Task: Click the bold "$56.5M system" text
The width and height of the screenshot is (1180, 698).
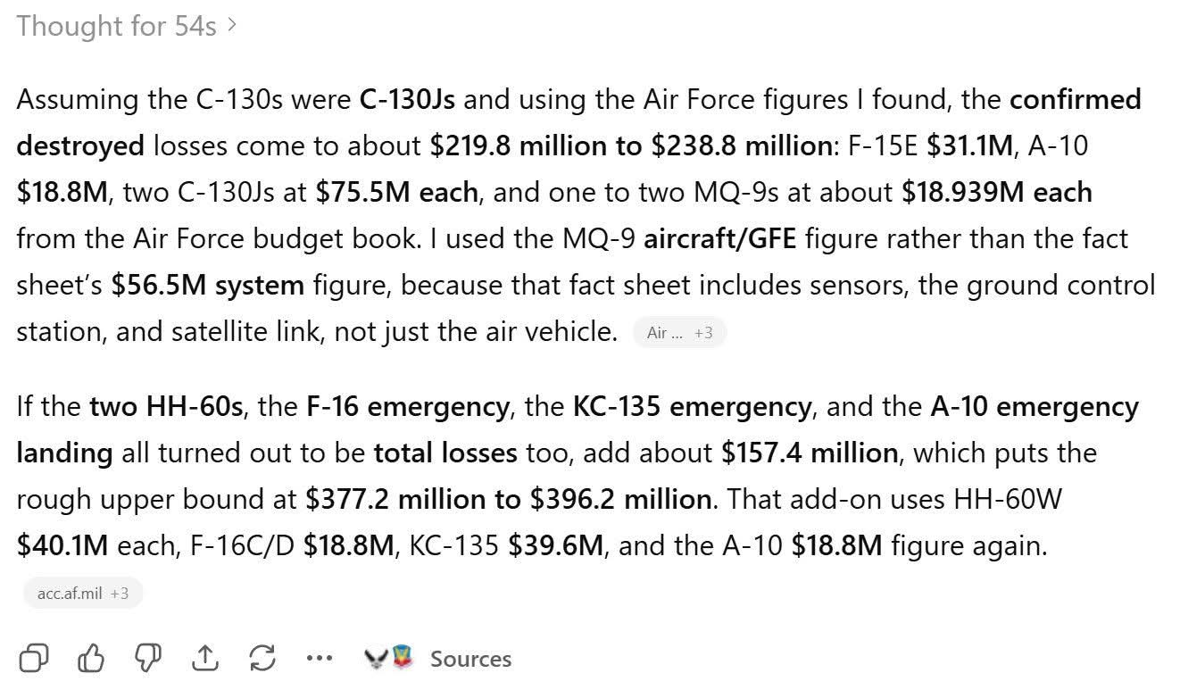Action: (x=207, y=286)
